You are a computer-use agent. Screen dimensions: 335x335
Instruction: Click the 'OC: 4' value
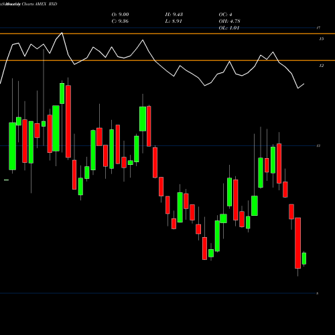click(225, 15)
